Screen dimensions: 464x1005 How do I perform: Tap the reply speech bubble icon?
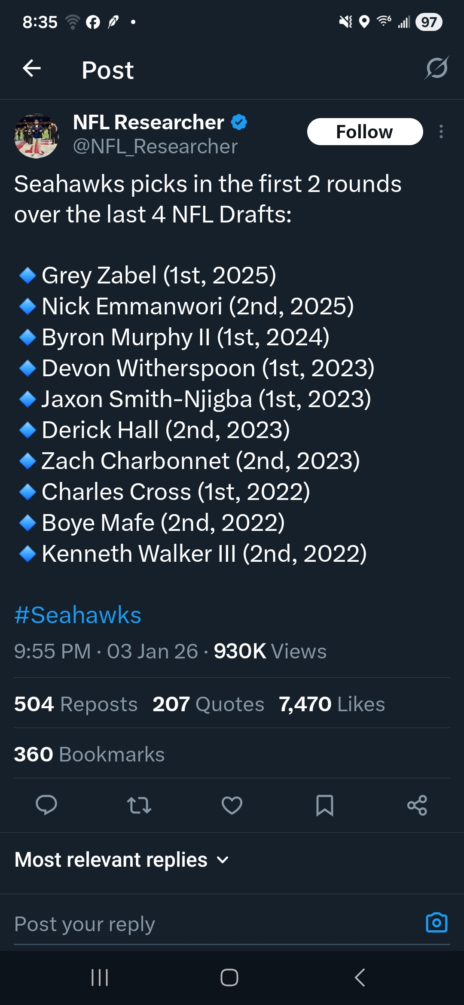click(46, 805)
